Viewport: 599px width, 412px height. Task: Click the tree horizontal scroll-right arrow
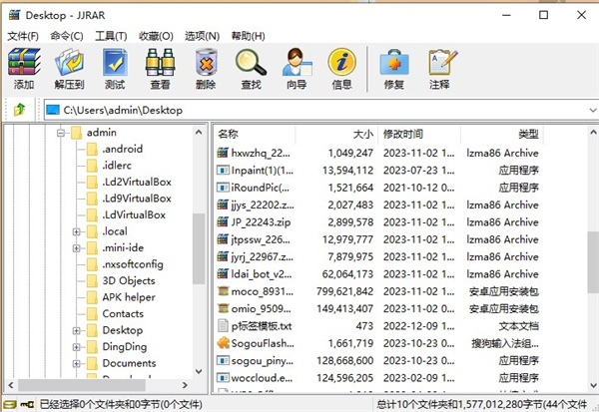tap(185, 385)
